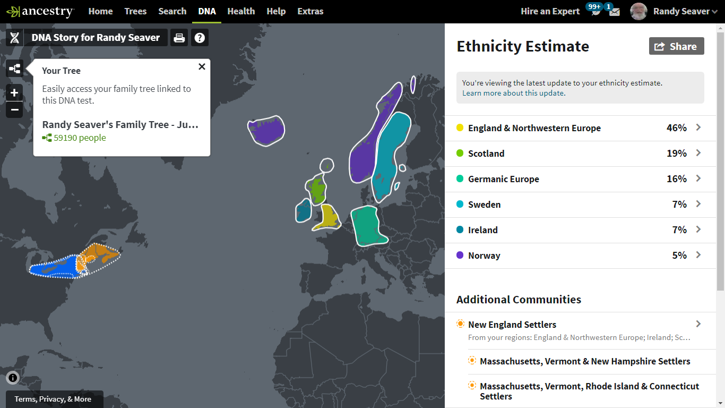The width and height of the screenshot is (725, 408).
Task: Select the family tree icon beside Your Tree popup
Action: pos(14,69)
